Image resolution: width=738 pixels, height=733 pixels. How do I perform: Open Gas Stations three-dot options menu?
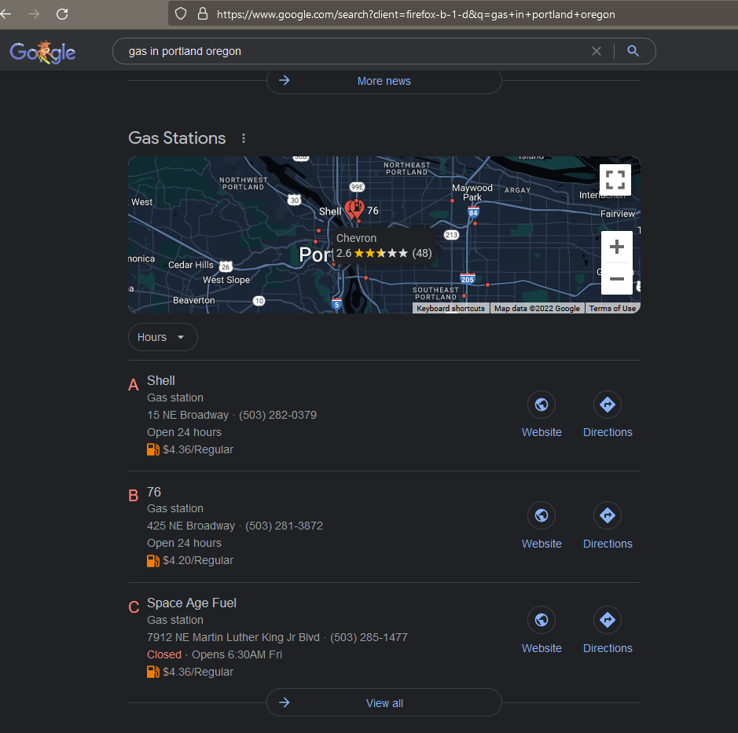pyautogui.click(x=244, y=138)
